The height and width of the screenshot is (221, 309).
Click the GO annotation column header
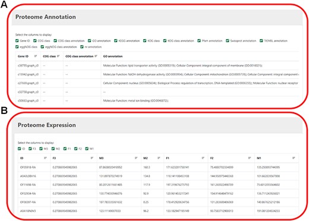coord(113,56)
